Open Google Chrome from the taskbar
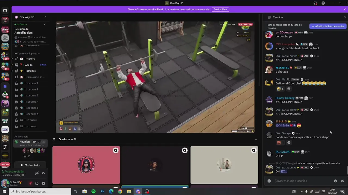This screenshot has height=195, width=348. pyautogui.click(x=120, y=191)
